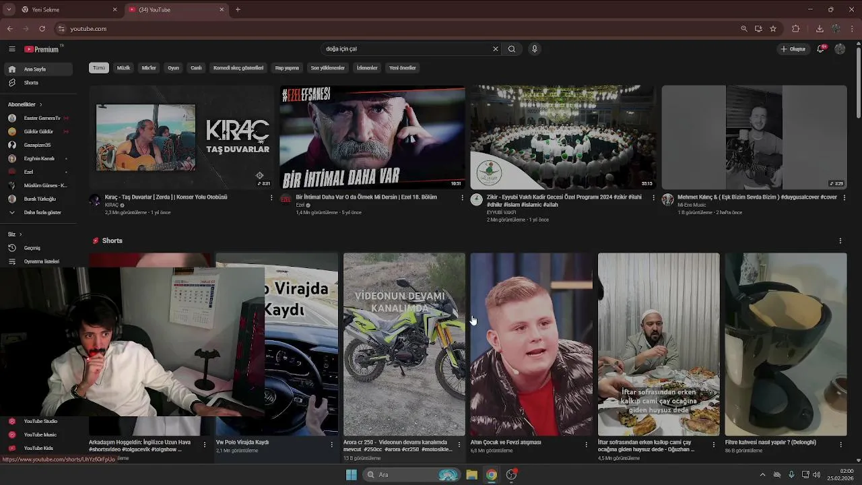
Task: Open Ezgi'nin Kanalı subscription
Action: point(38,158)
